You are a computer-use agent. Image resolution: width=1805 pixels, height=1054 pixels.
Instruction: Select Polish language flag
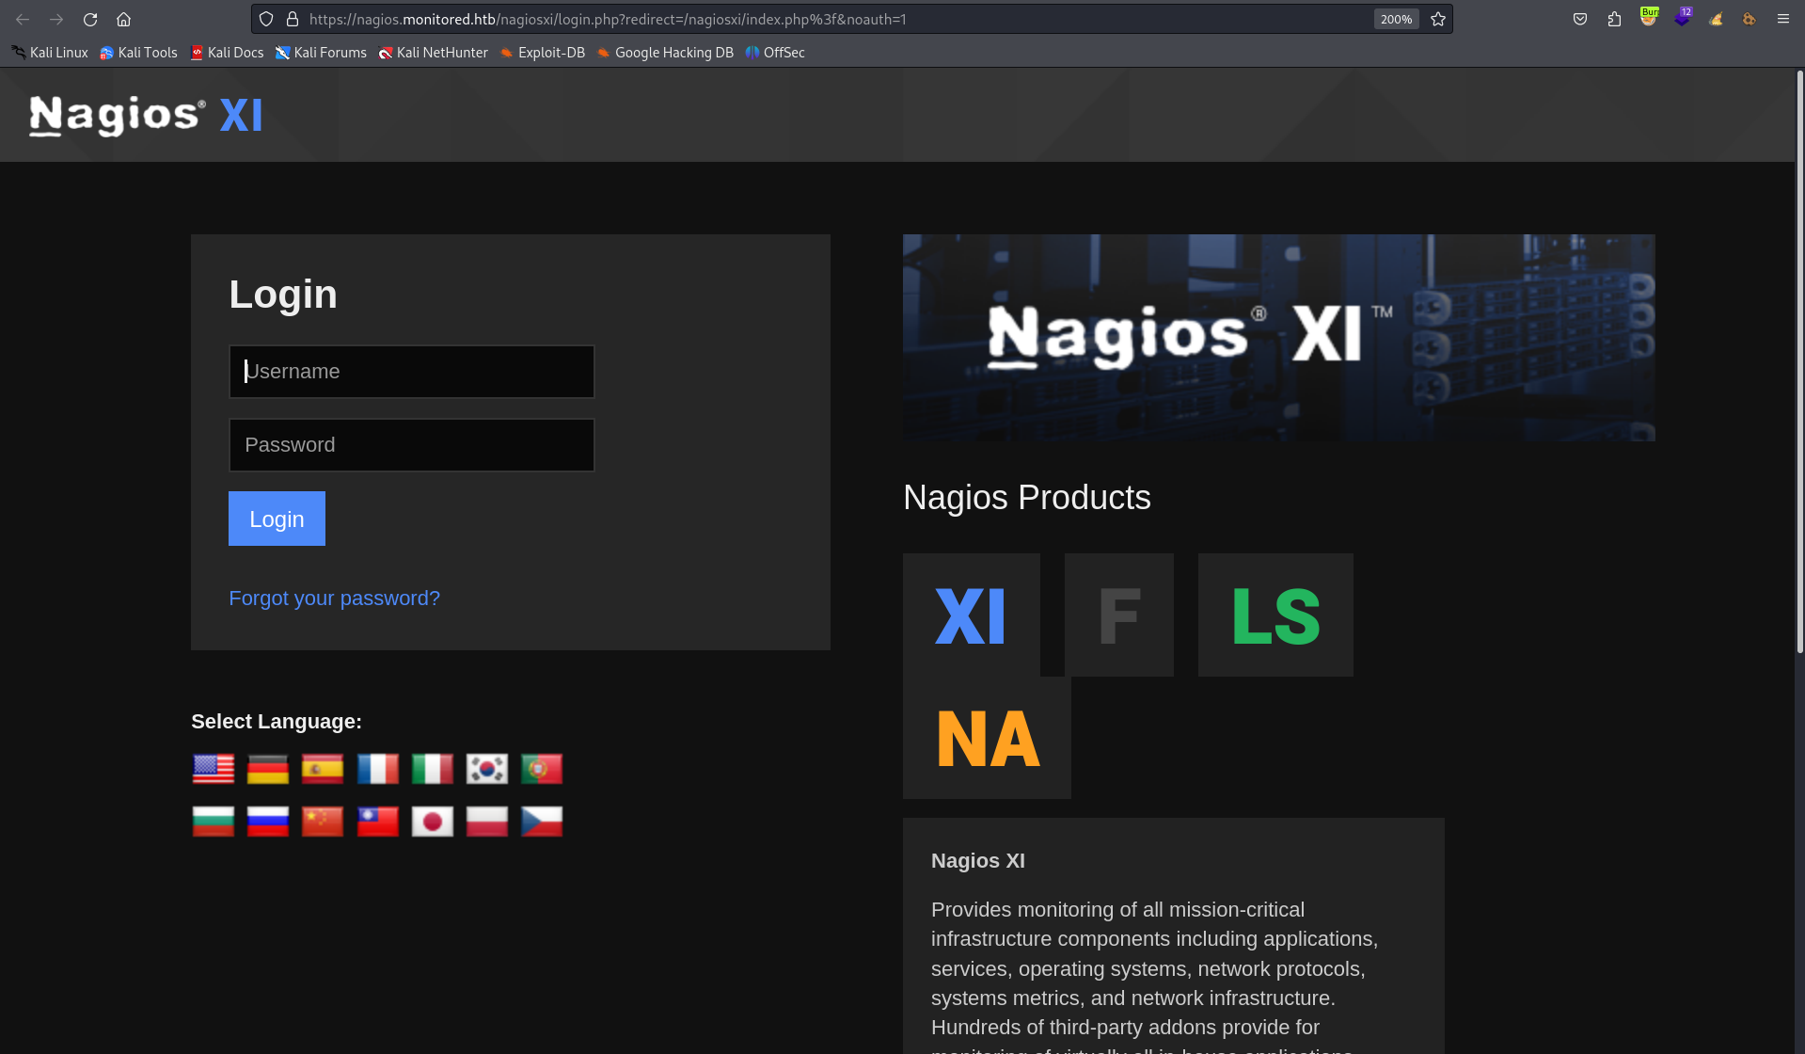coord(487,822)
